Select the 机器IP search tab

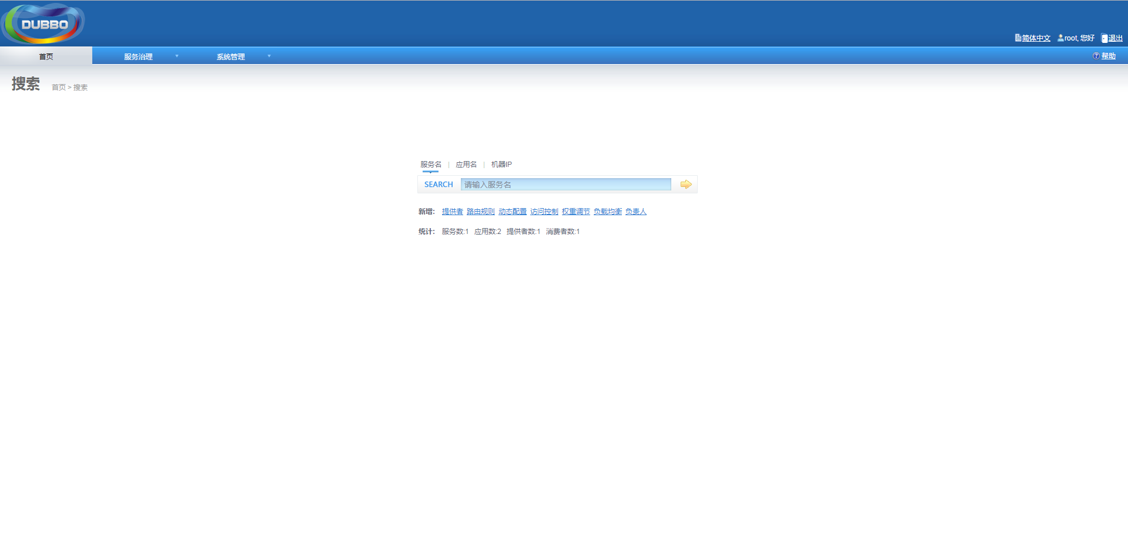point(501,165)
